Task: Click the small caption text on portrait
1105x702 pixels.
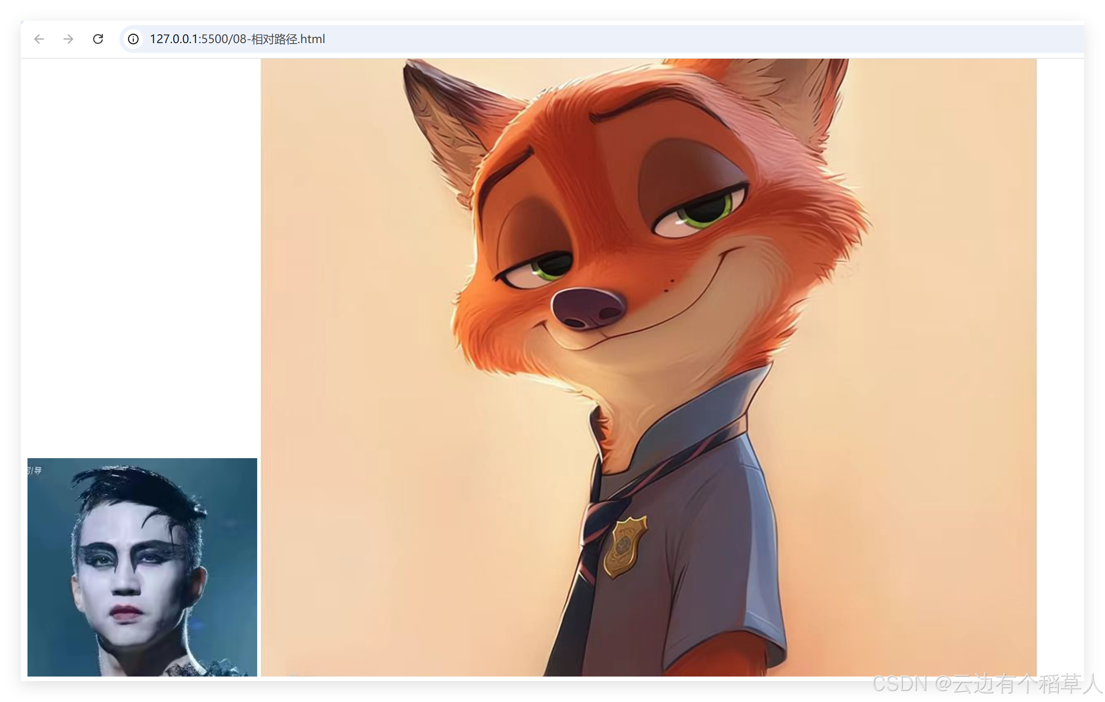Action: (34, 470)
